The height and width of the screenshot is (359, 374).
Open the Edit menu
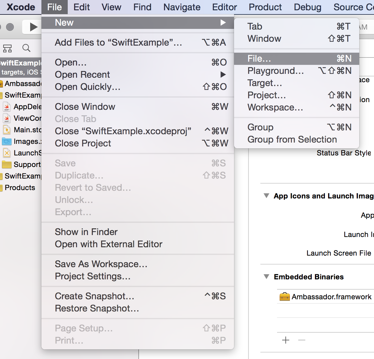point(82,7)
